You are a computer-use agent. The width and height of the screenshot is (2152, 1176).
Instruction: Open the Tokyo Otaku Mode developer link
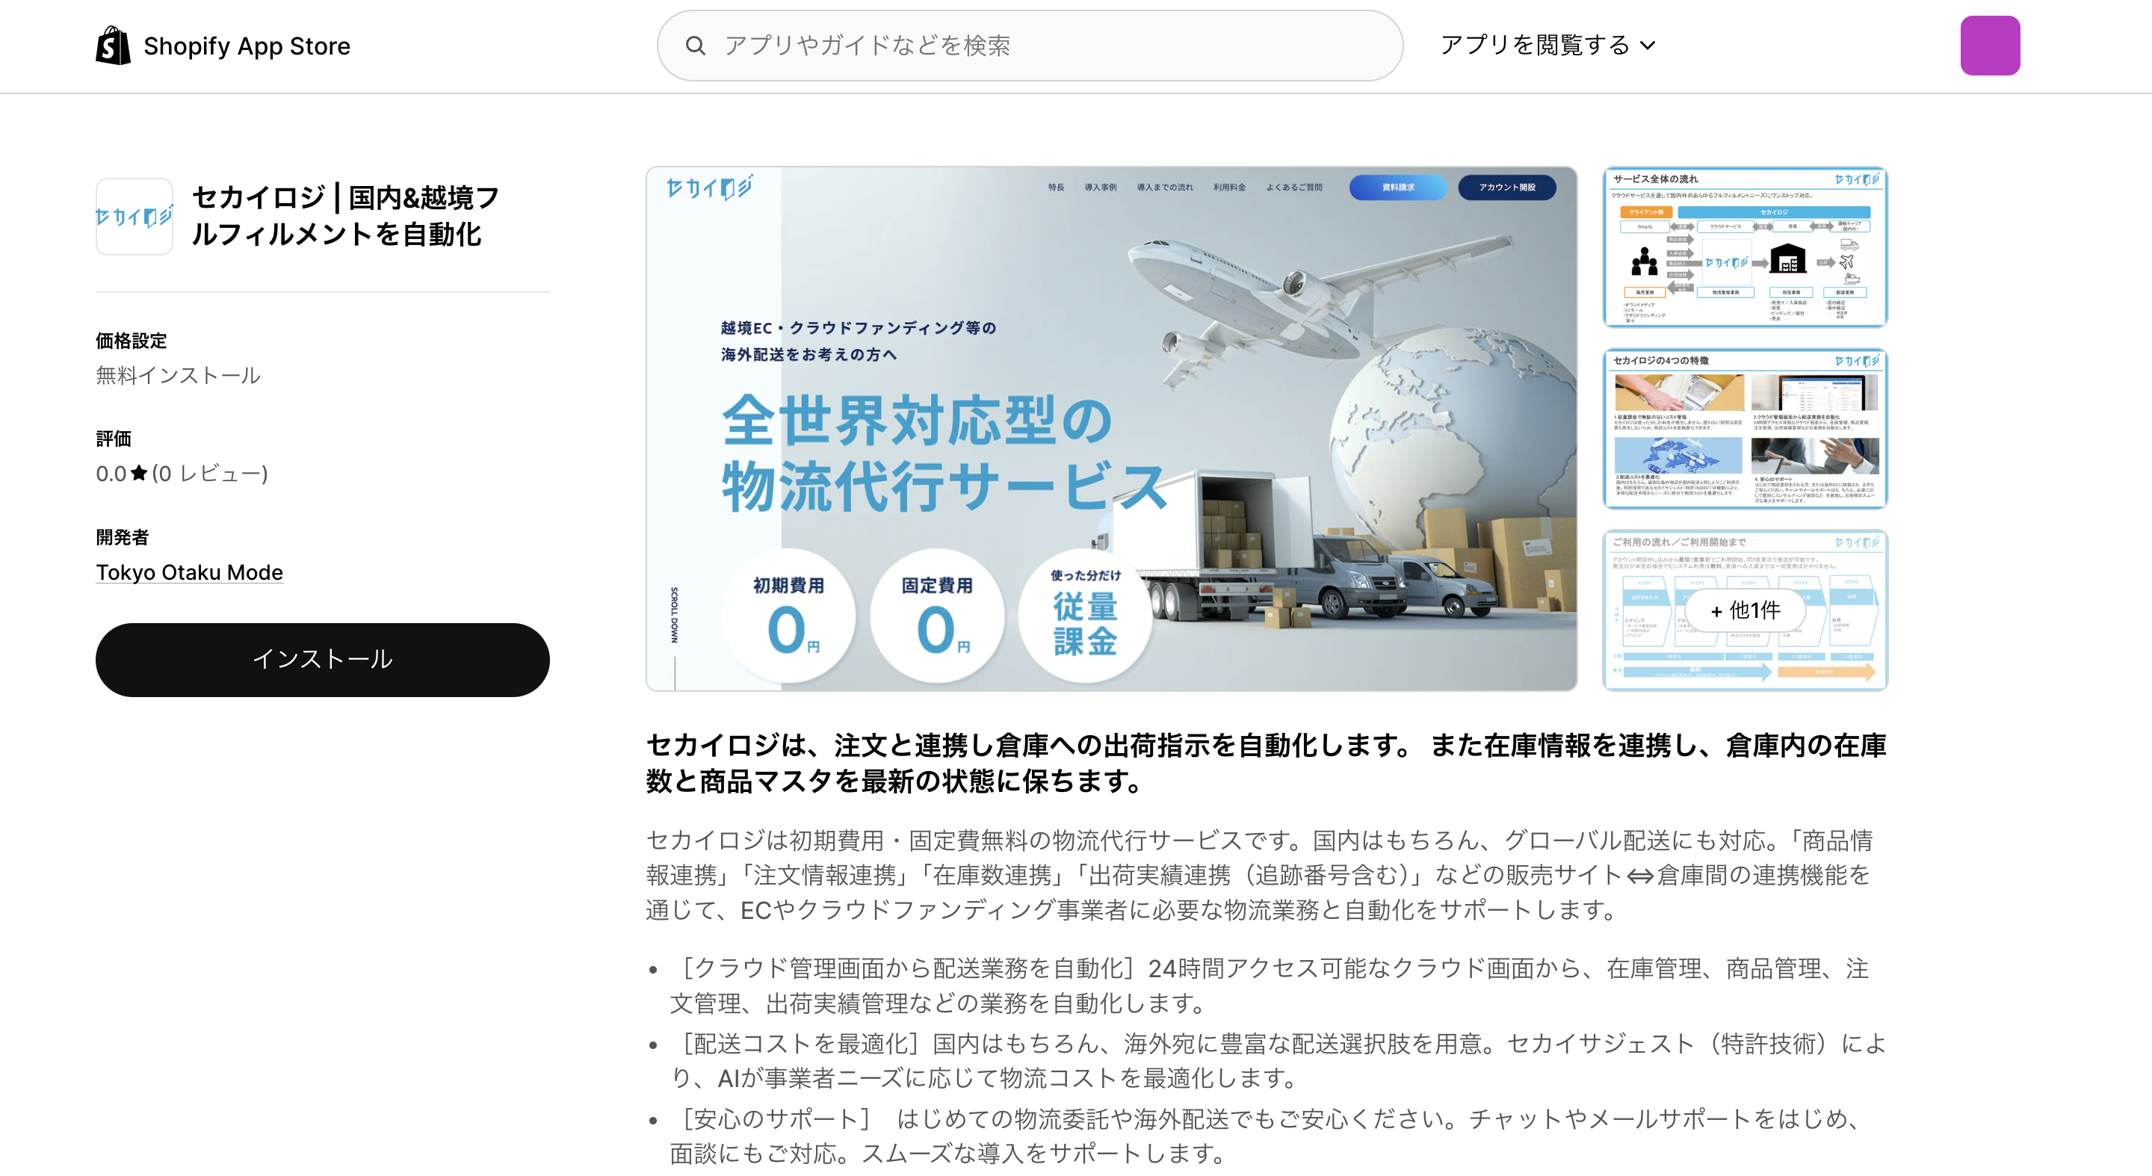coord(189,572)
